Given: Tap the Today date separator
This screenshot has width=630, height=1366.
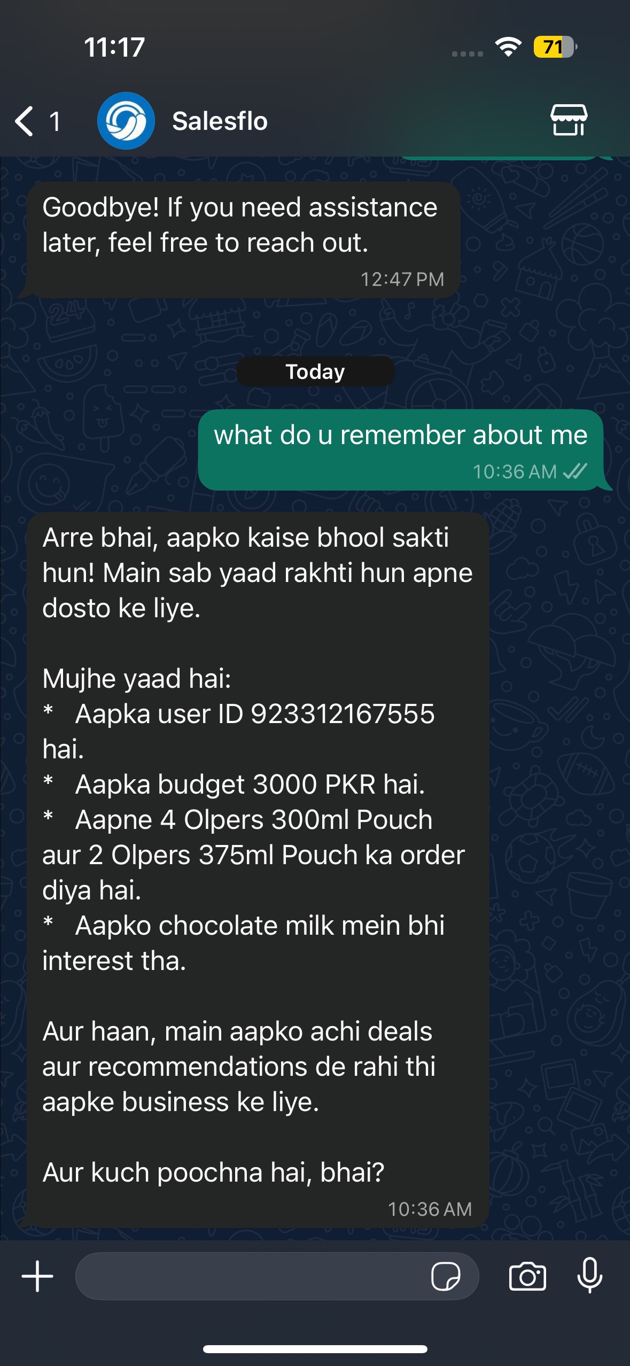Looking at the screenshot, I should pos(315,371).
